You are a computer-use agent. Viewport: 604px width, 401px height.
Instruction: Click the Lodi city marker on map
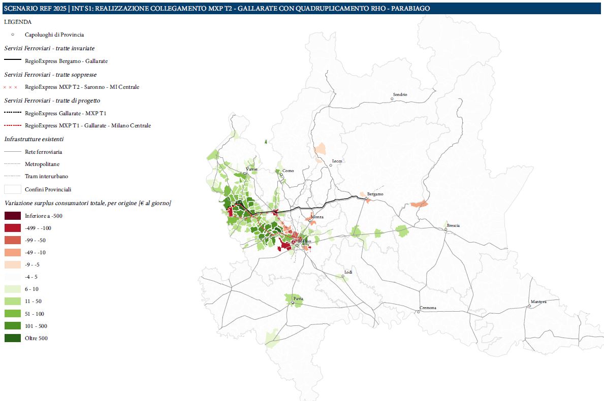(x=343, y=276)
